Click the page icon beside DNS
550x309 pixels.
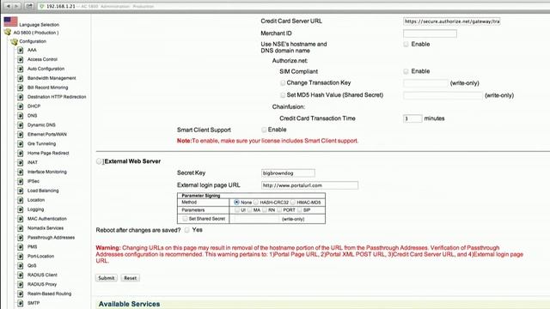[x=21, y=116]
